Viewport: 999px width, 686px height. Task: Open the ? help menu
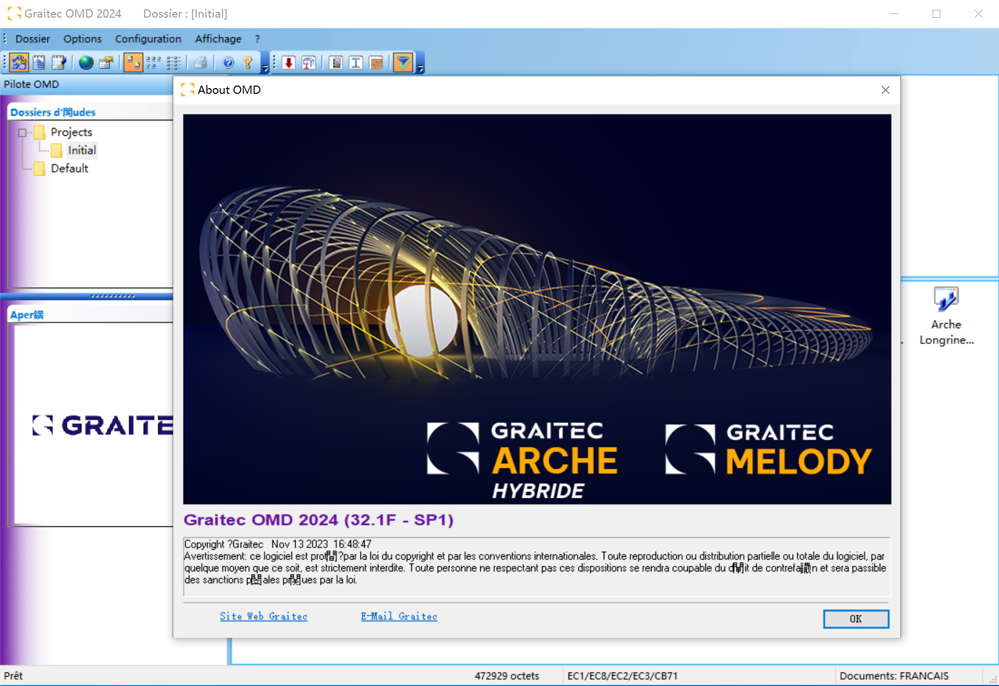257,39
